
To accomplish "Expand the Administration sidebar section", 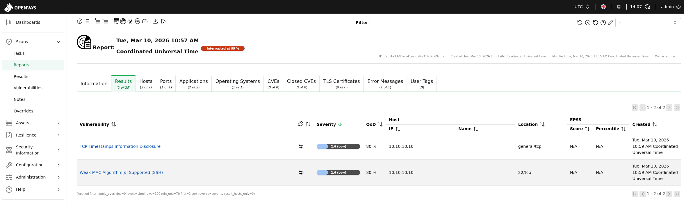I will click(x=58, y=177).
